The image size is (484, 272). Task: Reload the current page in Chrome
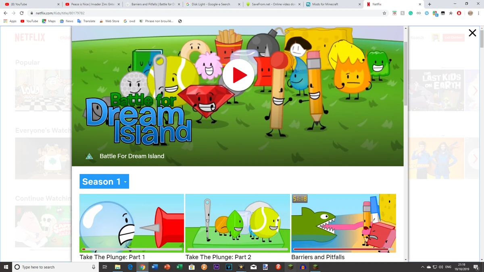point(21,13)
